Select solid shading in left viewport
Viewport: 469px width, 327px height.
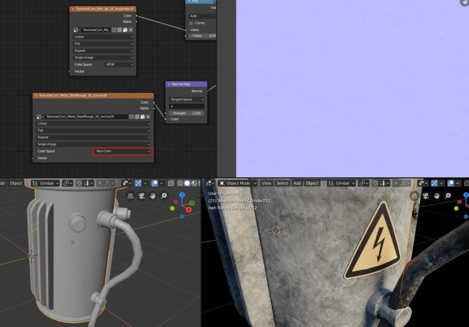(187, 183)
